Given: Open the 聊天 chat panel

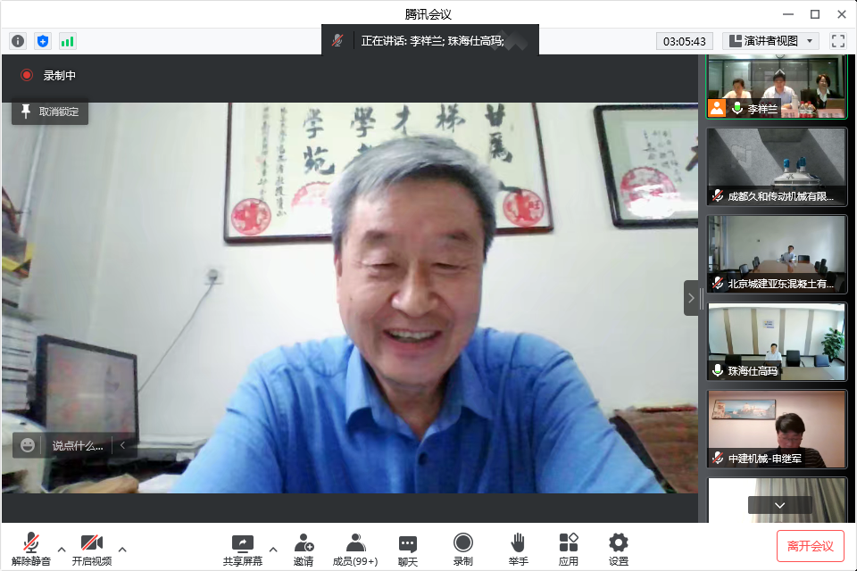Looking at the screenshot, I should (408, 549).
